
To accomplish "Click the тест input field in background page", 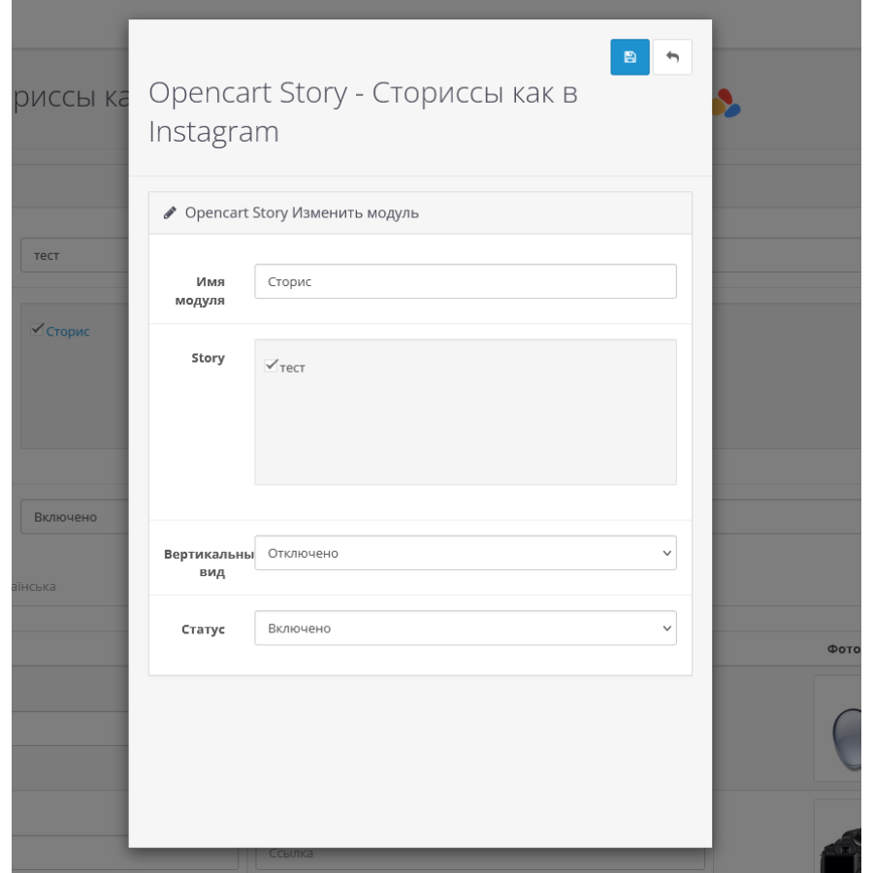I will tap(75, 255).
